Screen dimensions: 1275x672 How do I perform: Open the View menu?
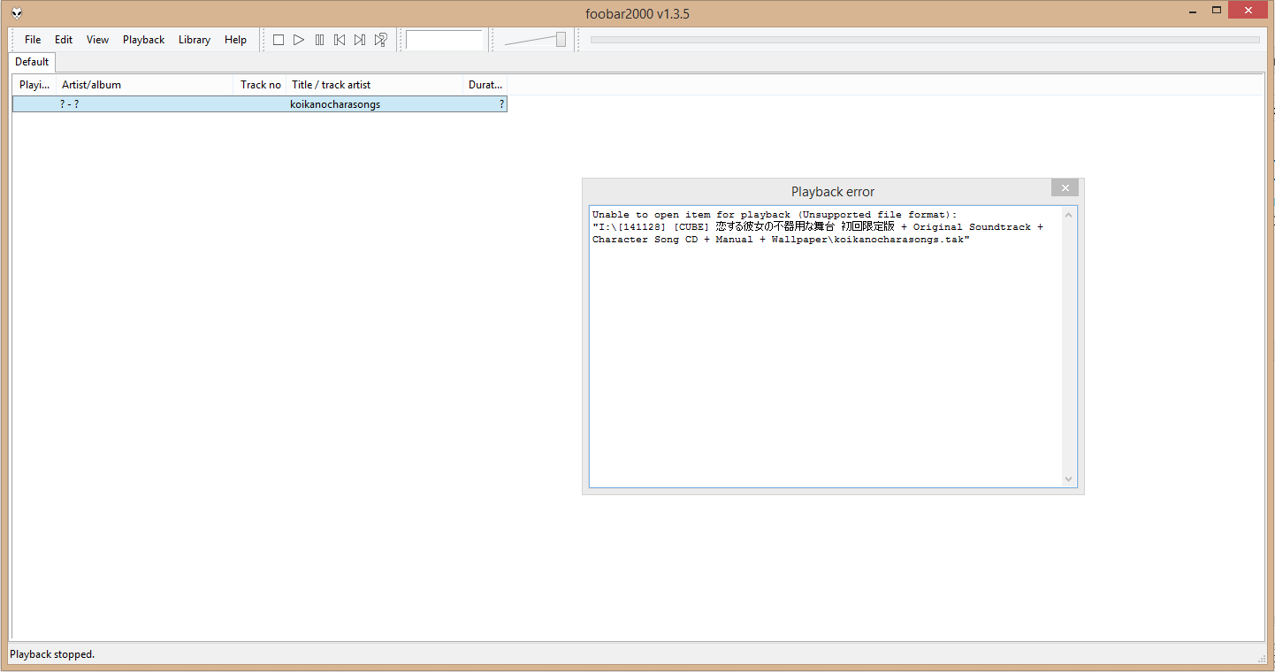tap(98, 40)
